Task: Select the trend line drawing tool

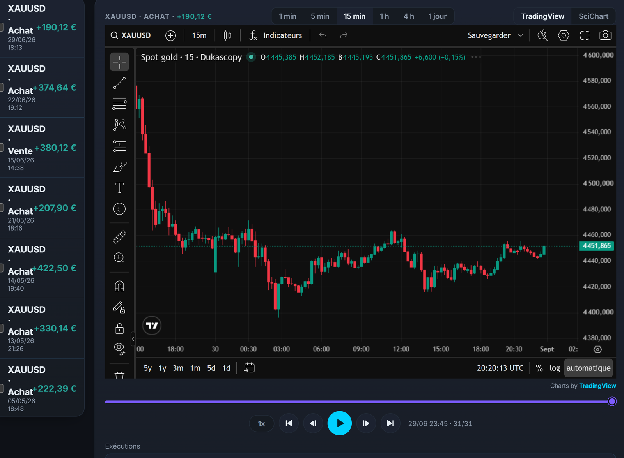Action: point(119,83)
